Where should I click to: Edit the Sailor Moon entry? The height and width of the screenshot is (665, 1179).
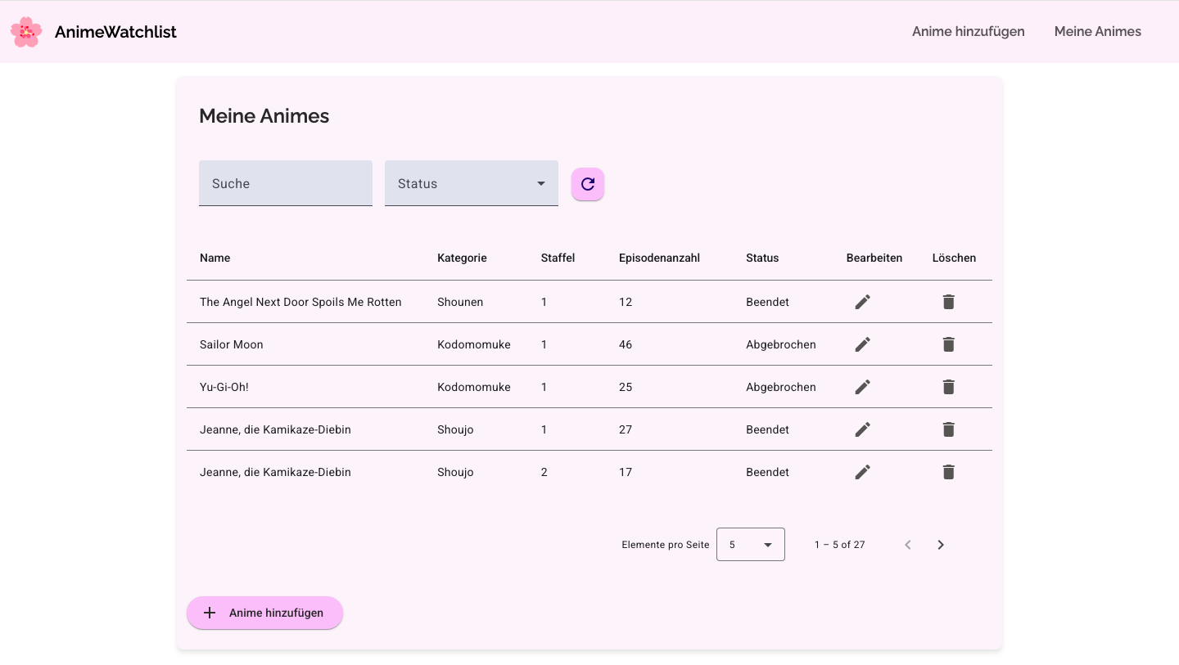pyautogui.click(x=862, y=344)
